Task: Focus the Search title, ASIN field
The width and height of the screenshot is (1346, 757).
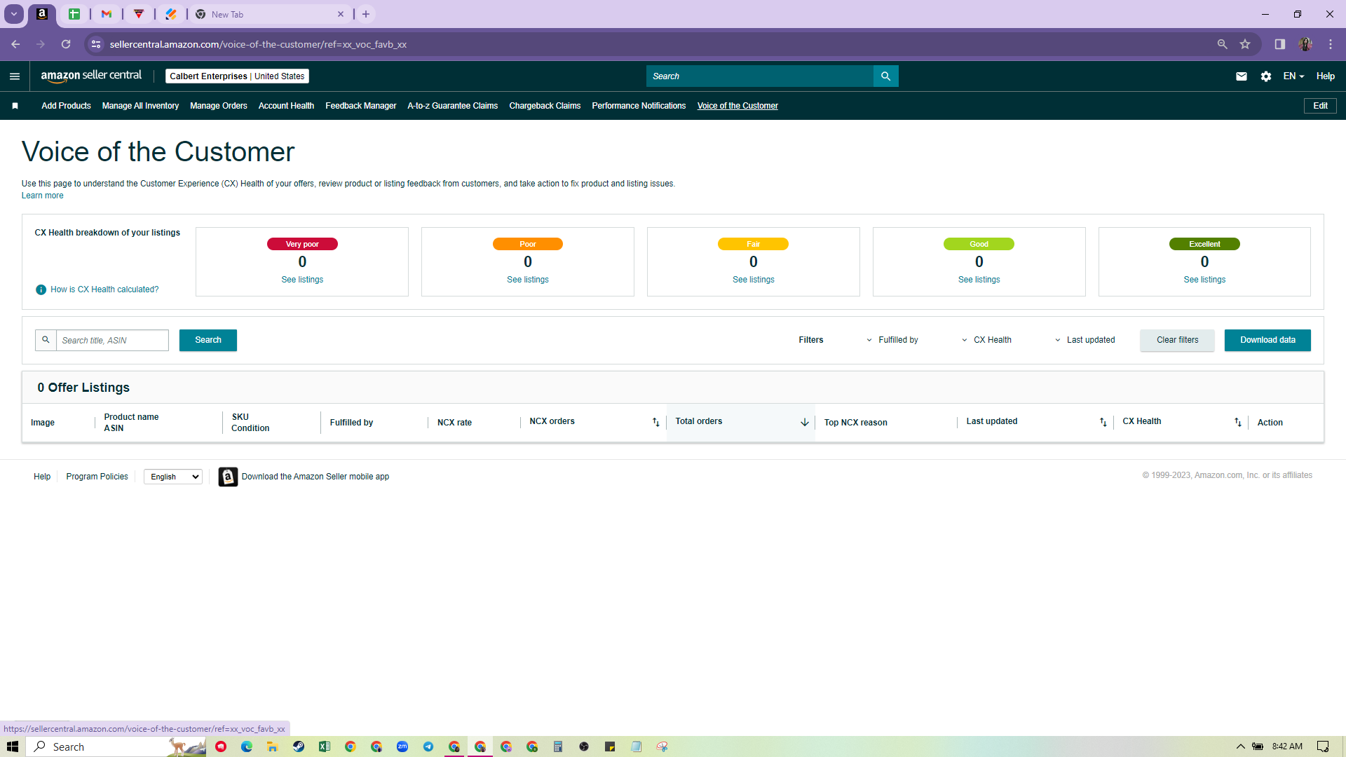Action: point(112,340)
